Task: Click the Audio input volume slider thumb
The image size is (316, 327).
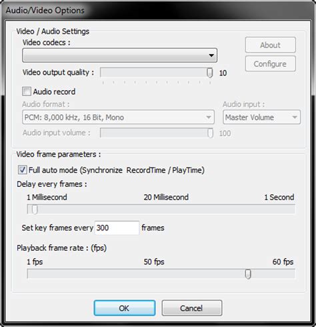Action: coord(210,133)
